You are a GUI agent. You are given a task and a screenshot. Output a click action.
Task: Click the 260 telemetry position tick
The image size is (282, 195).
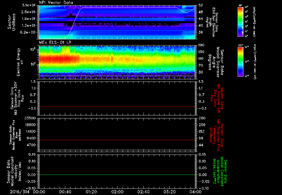pyautogui.click(x=202, y=118)
